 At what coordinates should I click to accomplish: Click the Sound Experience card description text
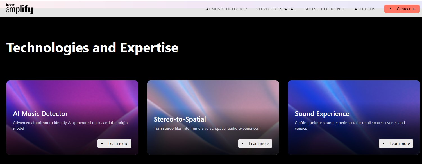tap(350, 125)
